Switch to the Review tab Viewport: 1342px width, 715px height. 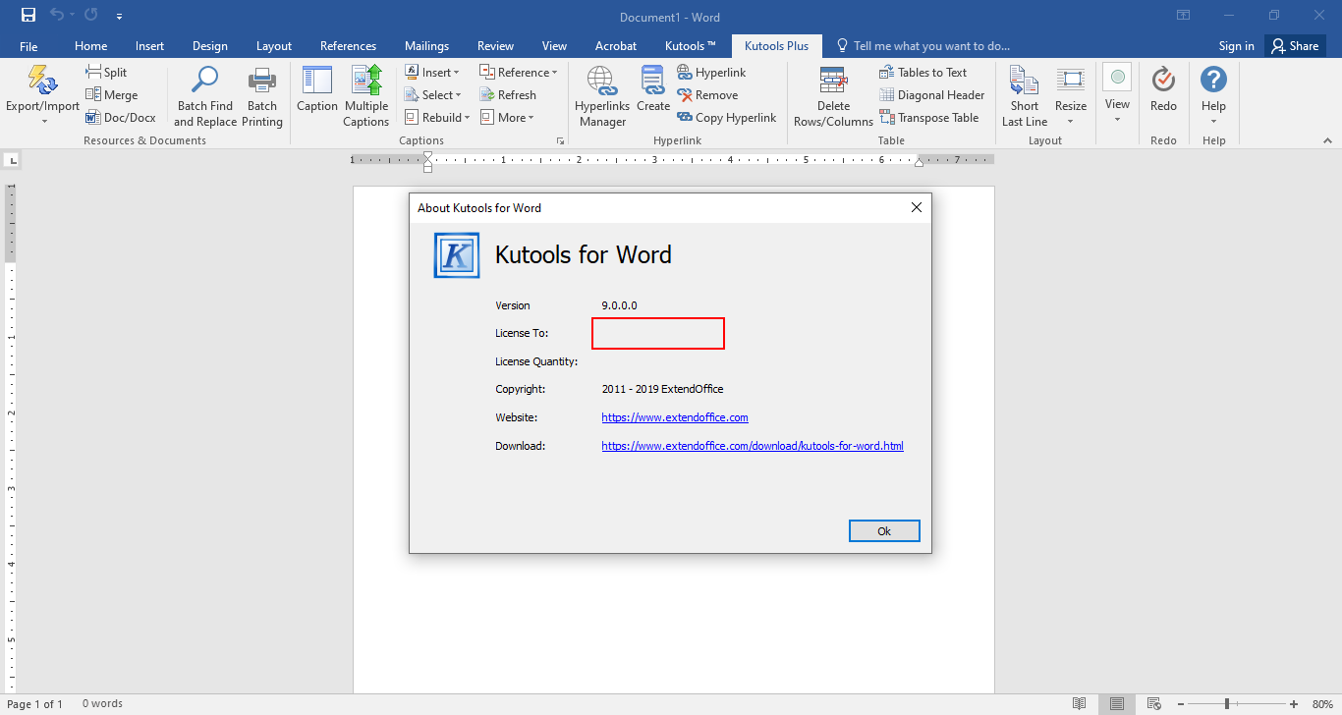click(x=495, y=46)
